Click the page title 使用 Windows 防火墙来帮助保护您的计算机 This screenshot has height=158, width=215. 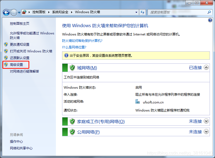(105, 26)
